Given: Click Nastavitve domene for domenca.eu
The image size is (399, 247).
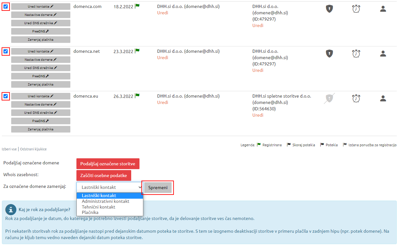Looking at the screenshot, I should click(41, 104).
